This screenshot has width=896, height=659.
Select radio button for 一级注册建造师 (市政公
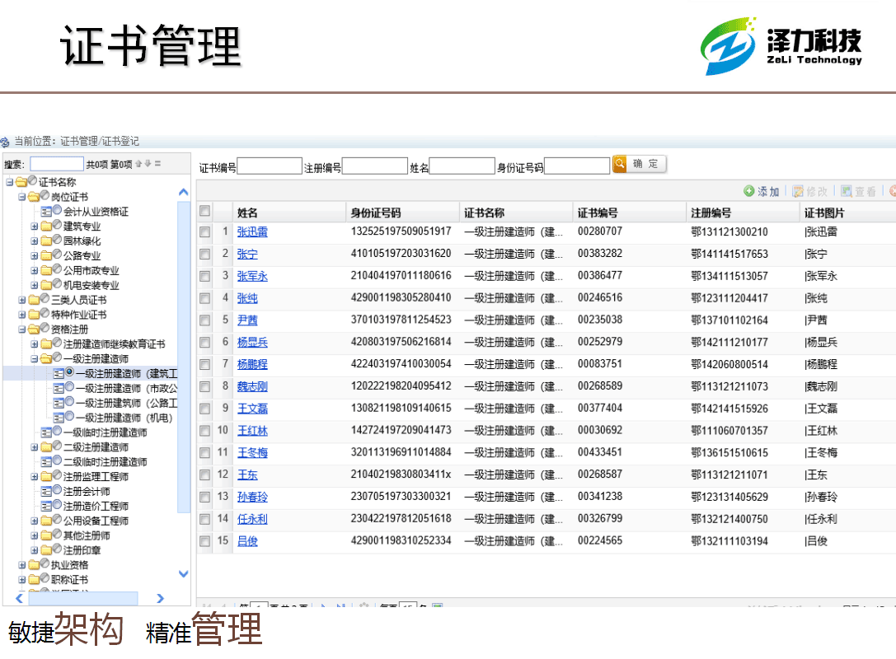(69, 388)
